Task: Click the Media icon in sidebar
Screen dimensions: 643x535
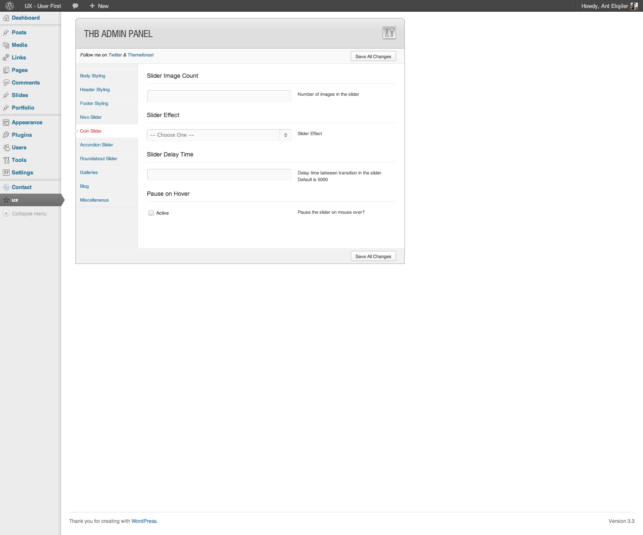Action: click(6, 45)
